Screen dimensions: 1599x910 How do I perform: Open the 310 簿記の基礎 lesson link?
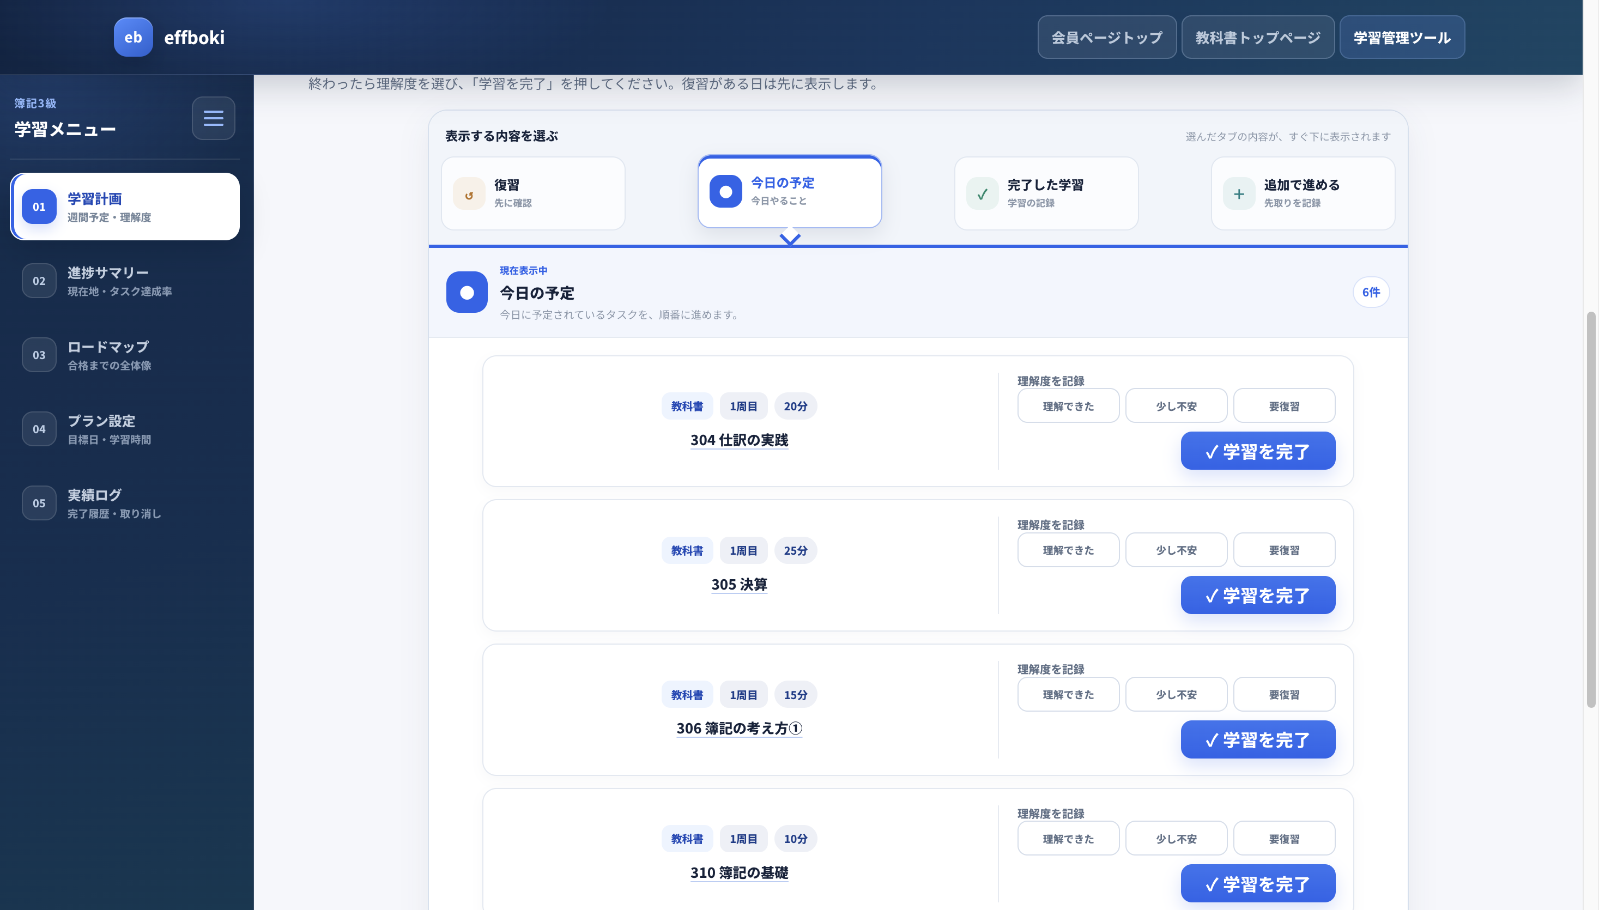(x=739, y=872)
